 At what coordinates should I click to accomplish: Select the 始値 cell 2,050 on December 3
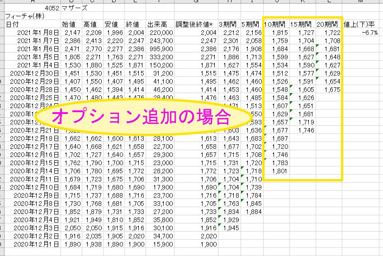[71, 228]
